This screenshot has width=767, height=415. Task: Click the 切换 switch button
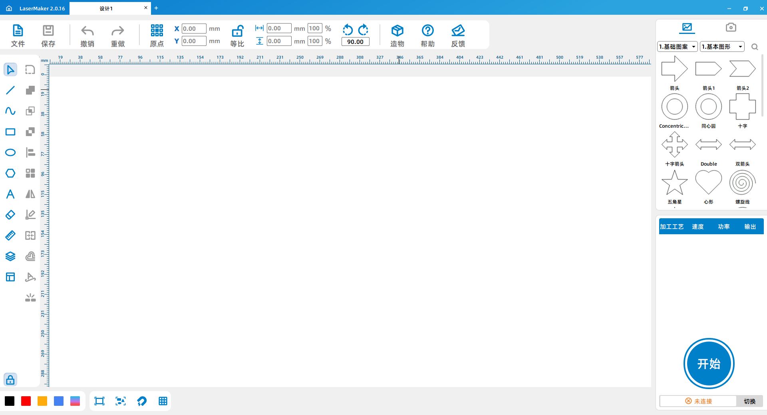pyautogui.click(x=750, y=401)
